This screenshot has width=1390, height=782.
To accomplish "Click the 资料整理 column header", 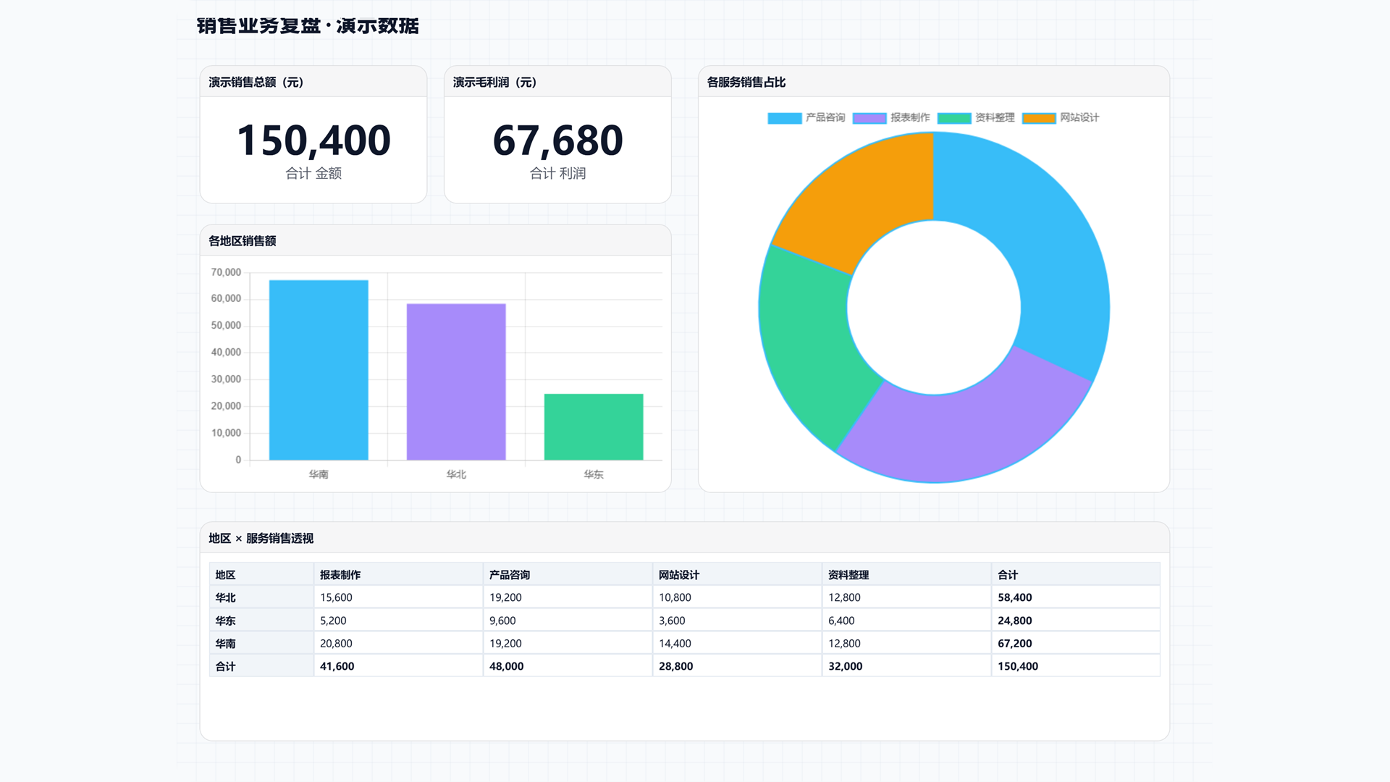I will tap(906, 575).
